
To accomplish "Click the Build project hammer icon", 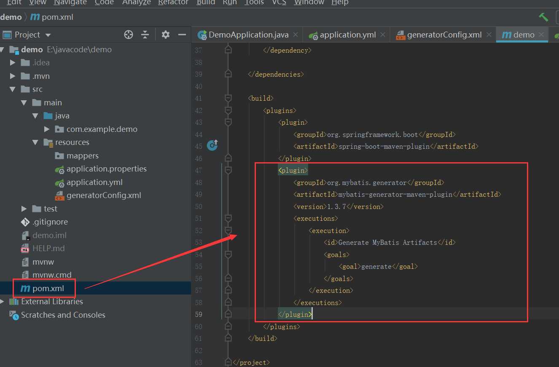I will point(543,17).
